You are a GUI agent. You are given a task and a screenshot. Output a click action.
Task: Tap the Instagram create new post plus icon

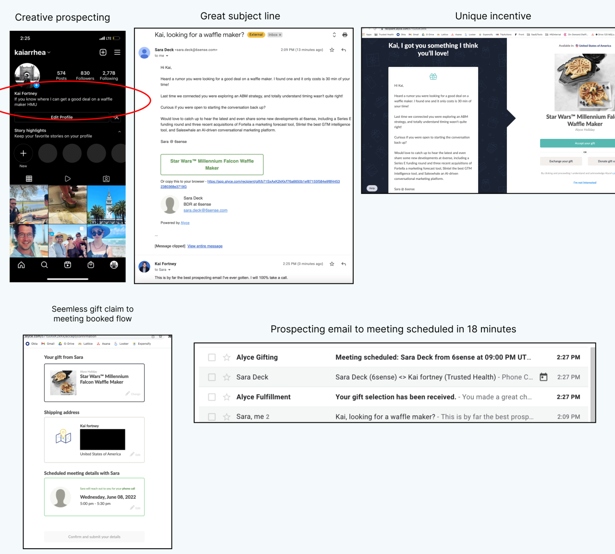(x=103, y=52)
